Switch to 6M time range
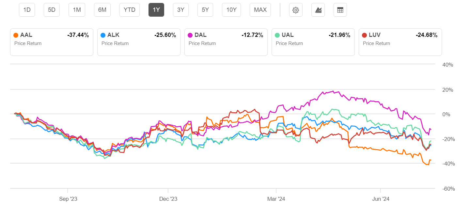470x205 pixels. pos(102,10)
